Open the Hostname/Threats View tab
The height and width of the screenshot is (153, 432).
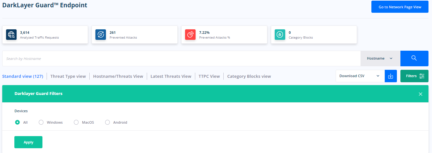pos(118,76)
